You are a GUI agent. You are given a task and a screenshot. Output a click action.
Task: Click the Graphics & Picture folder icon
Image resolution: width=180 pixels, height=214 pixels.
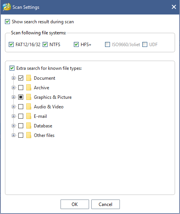point(29,97)
